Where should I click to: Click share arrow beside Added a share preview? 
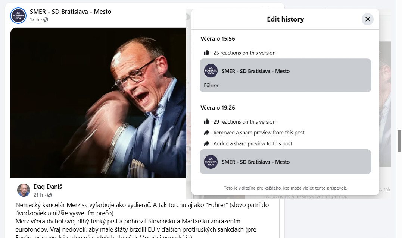click(207, 143)
